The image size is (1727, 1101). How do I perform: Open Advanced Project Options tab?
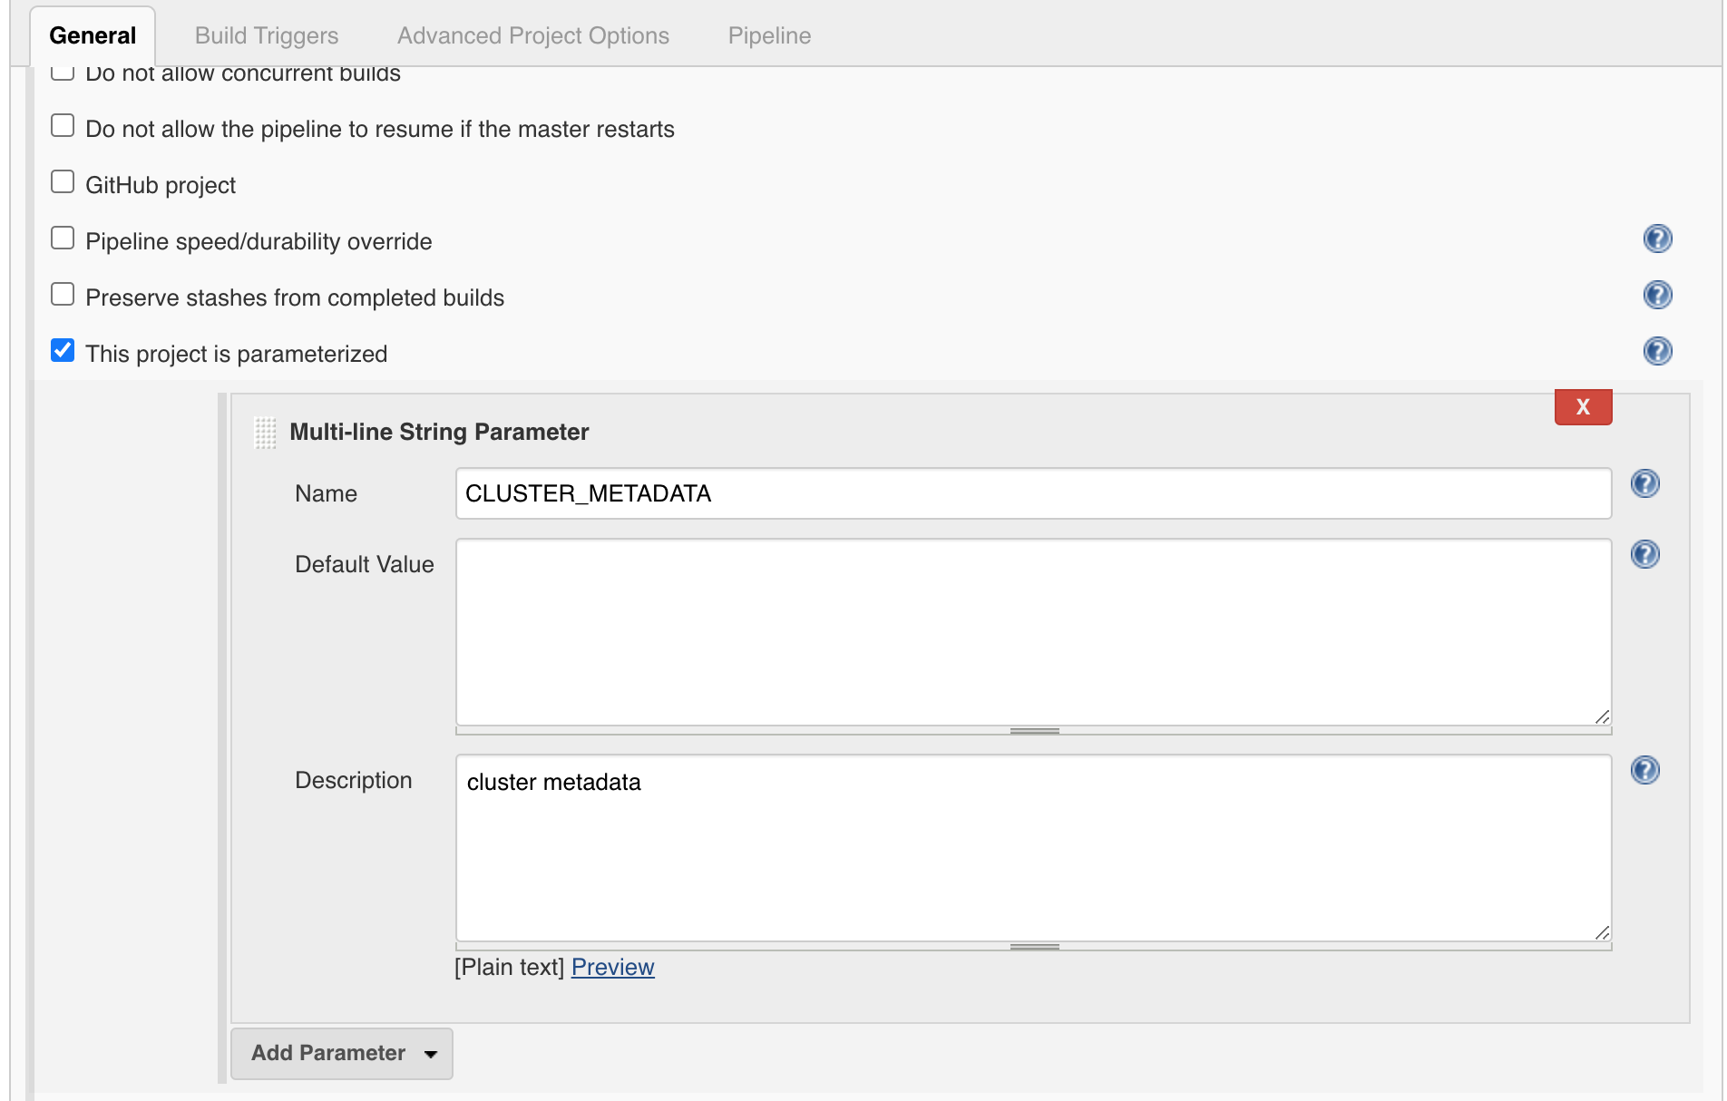(532, 36)
